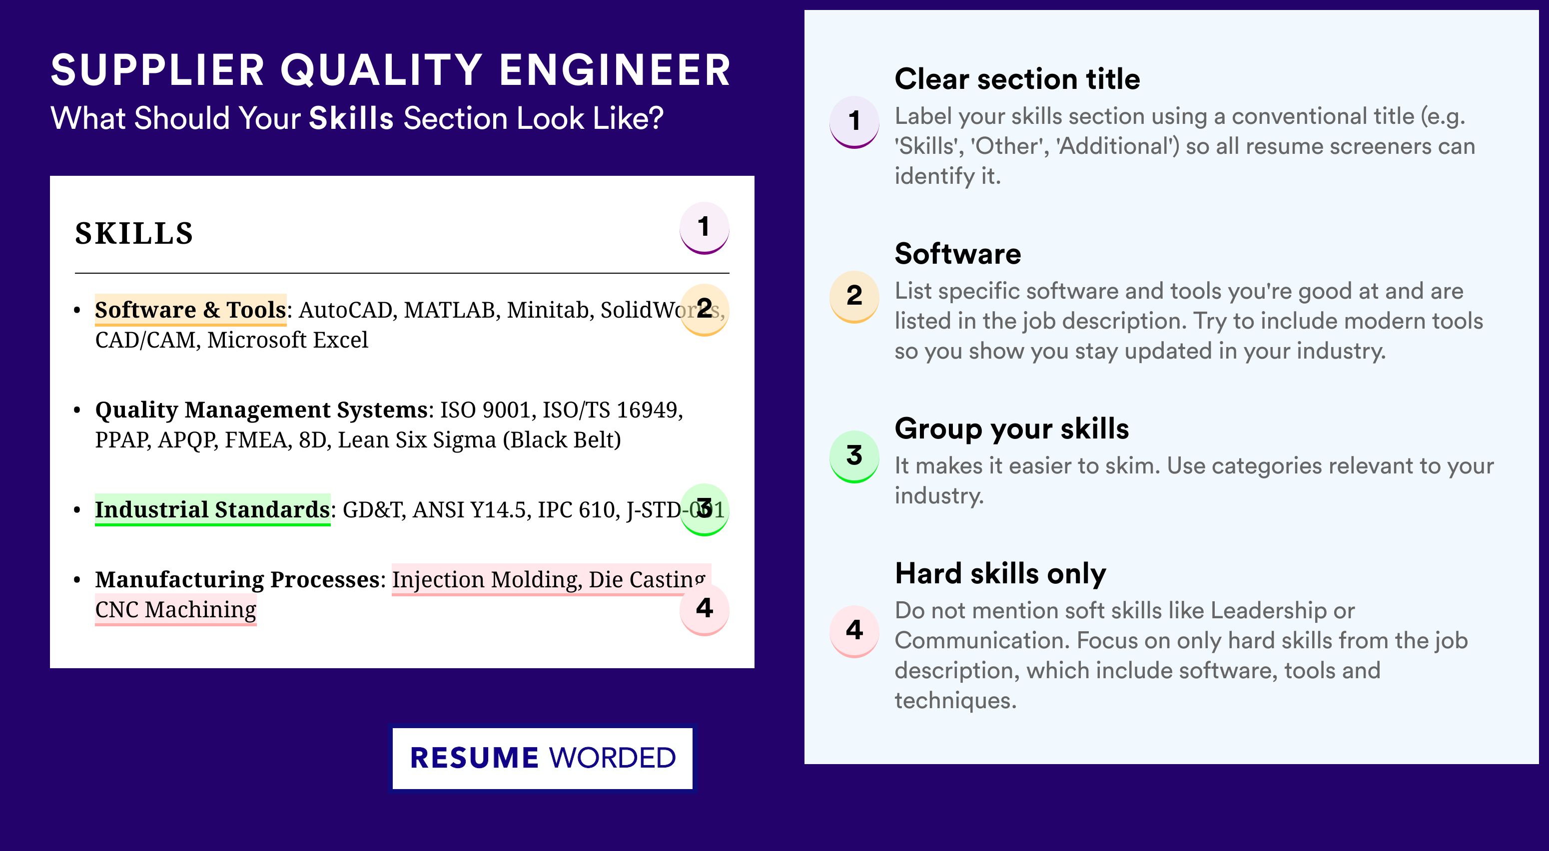
Task: Click the green number 3 badge in resume card
Action: [704, 509]
